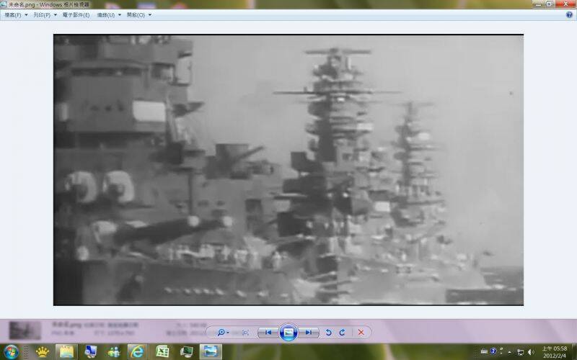The image size is (577, 360).
Task: Click the volume speaker tray icon
Action: [531, 351]
